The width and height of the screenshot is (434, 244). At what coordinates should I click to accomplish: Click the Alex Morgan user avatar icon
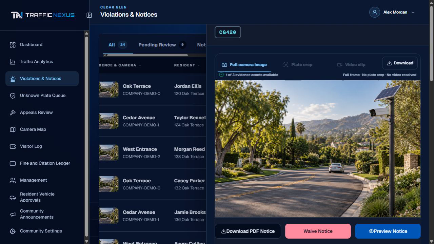coord(374,12)
